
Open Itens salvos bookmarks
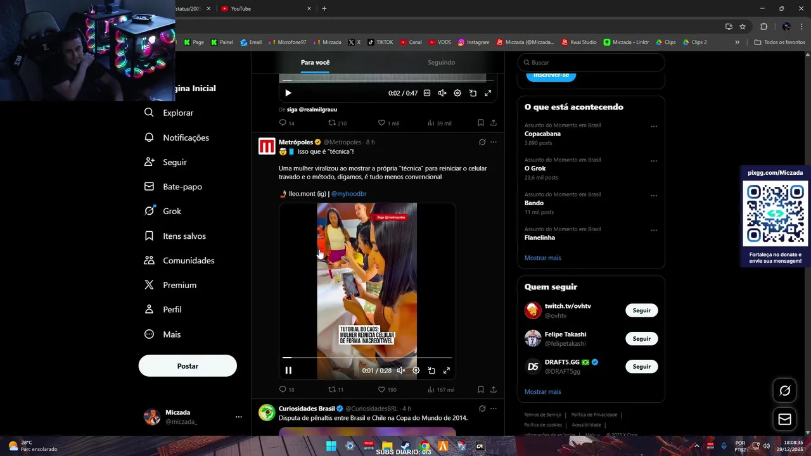(x=175, y=236)
